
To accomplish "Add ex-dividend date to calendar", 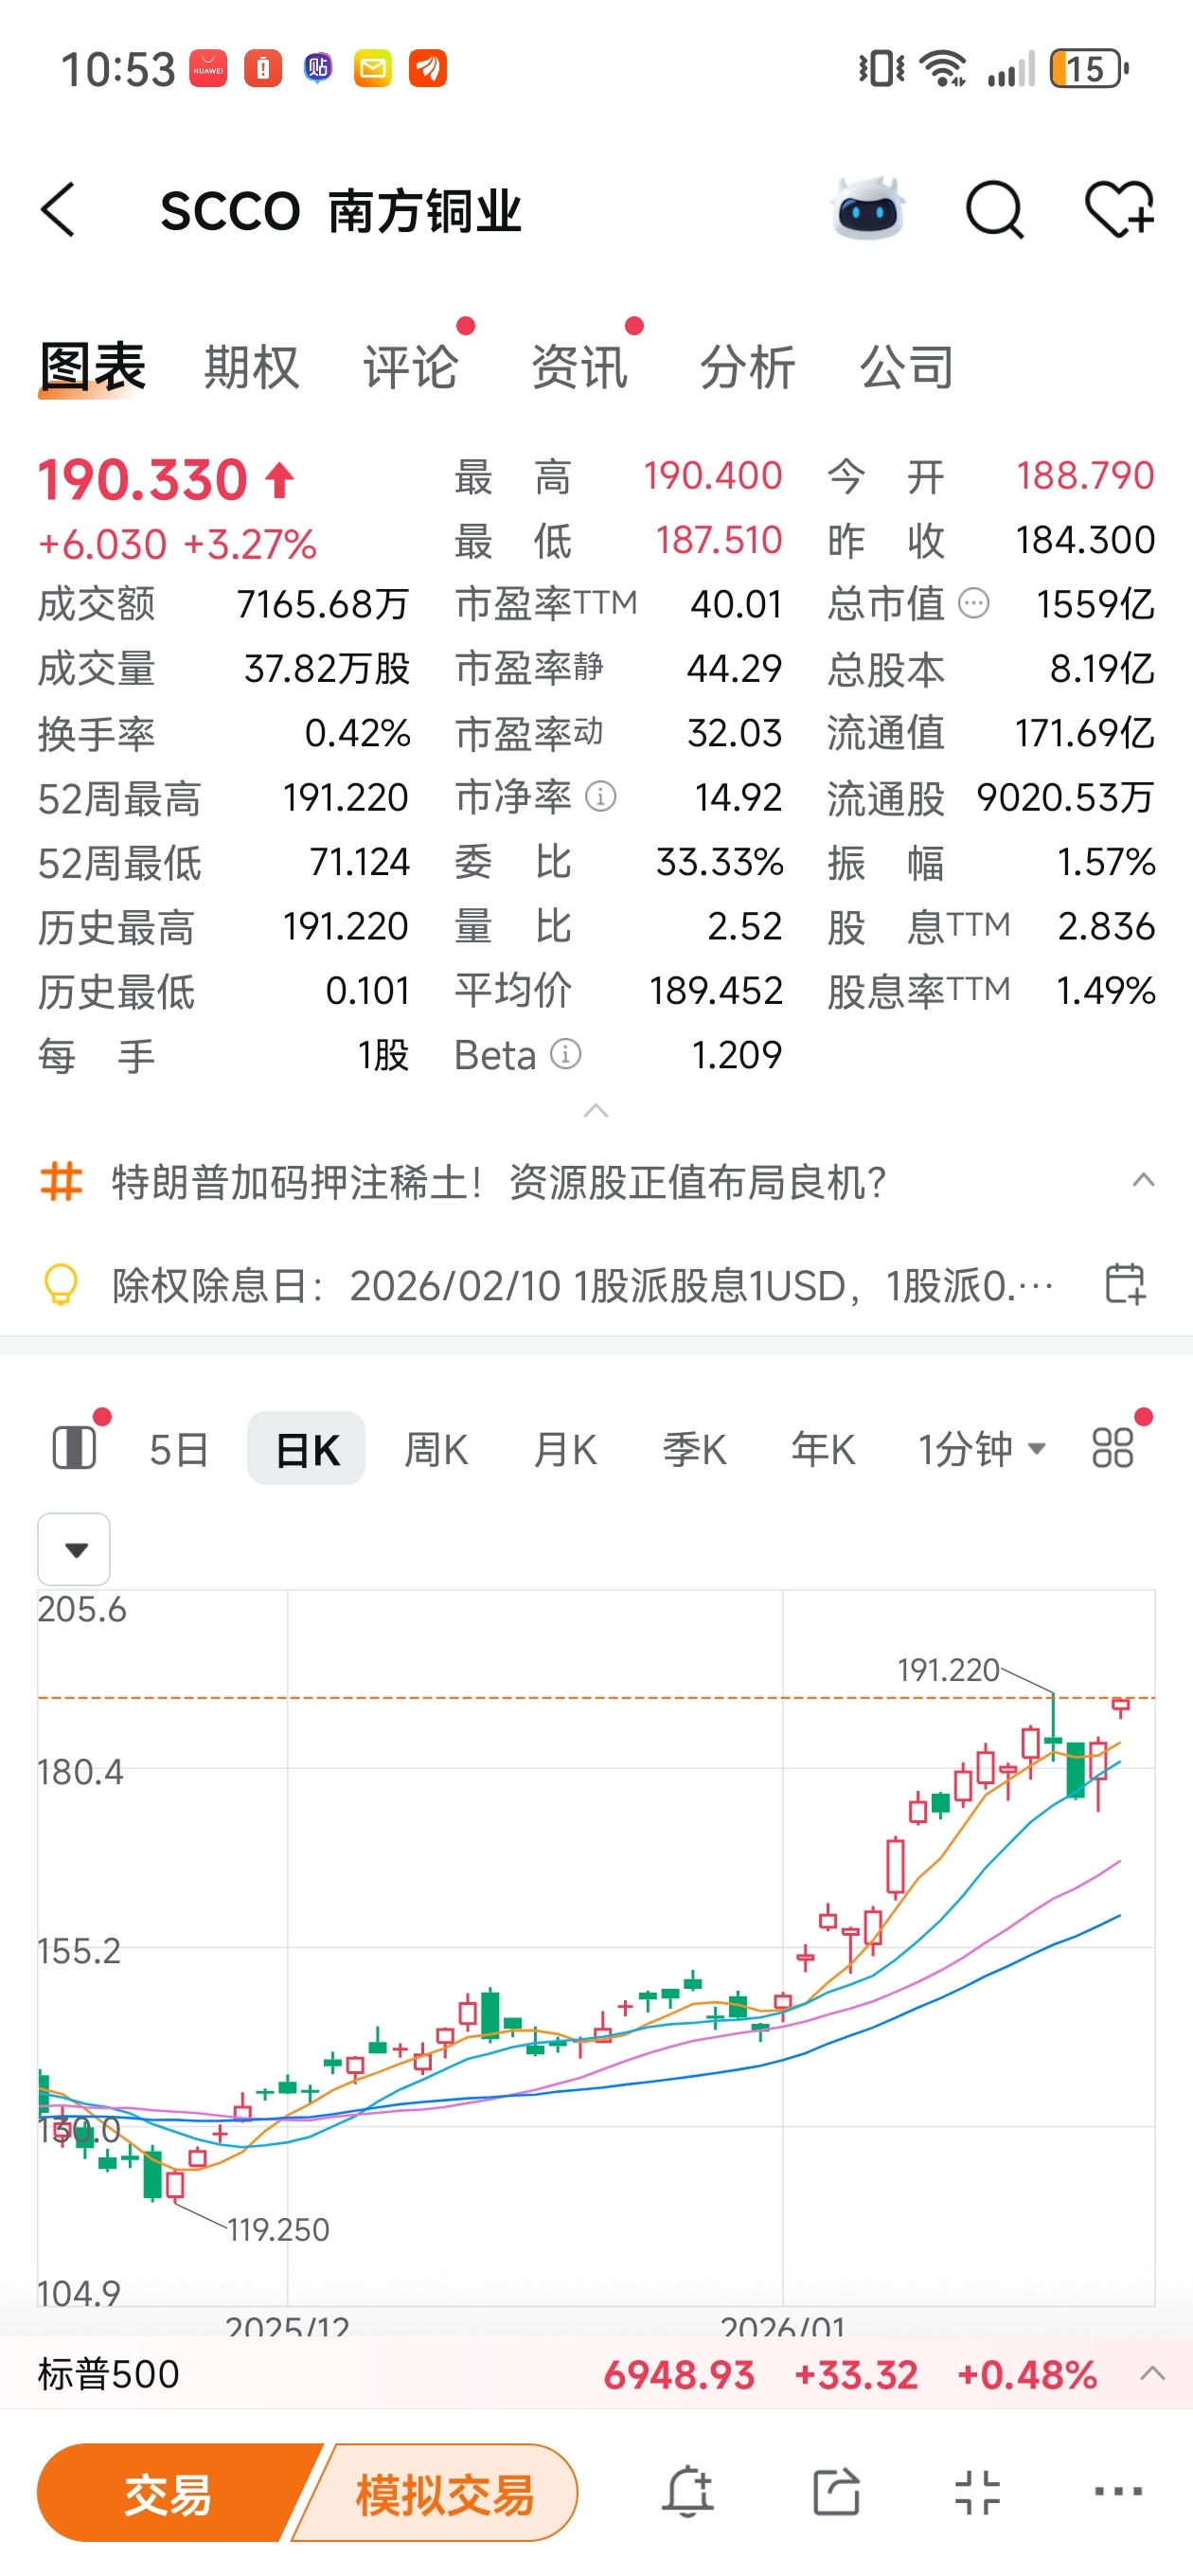I will pos(1124,1283).
